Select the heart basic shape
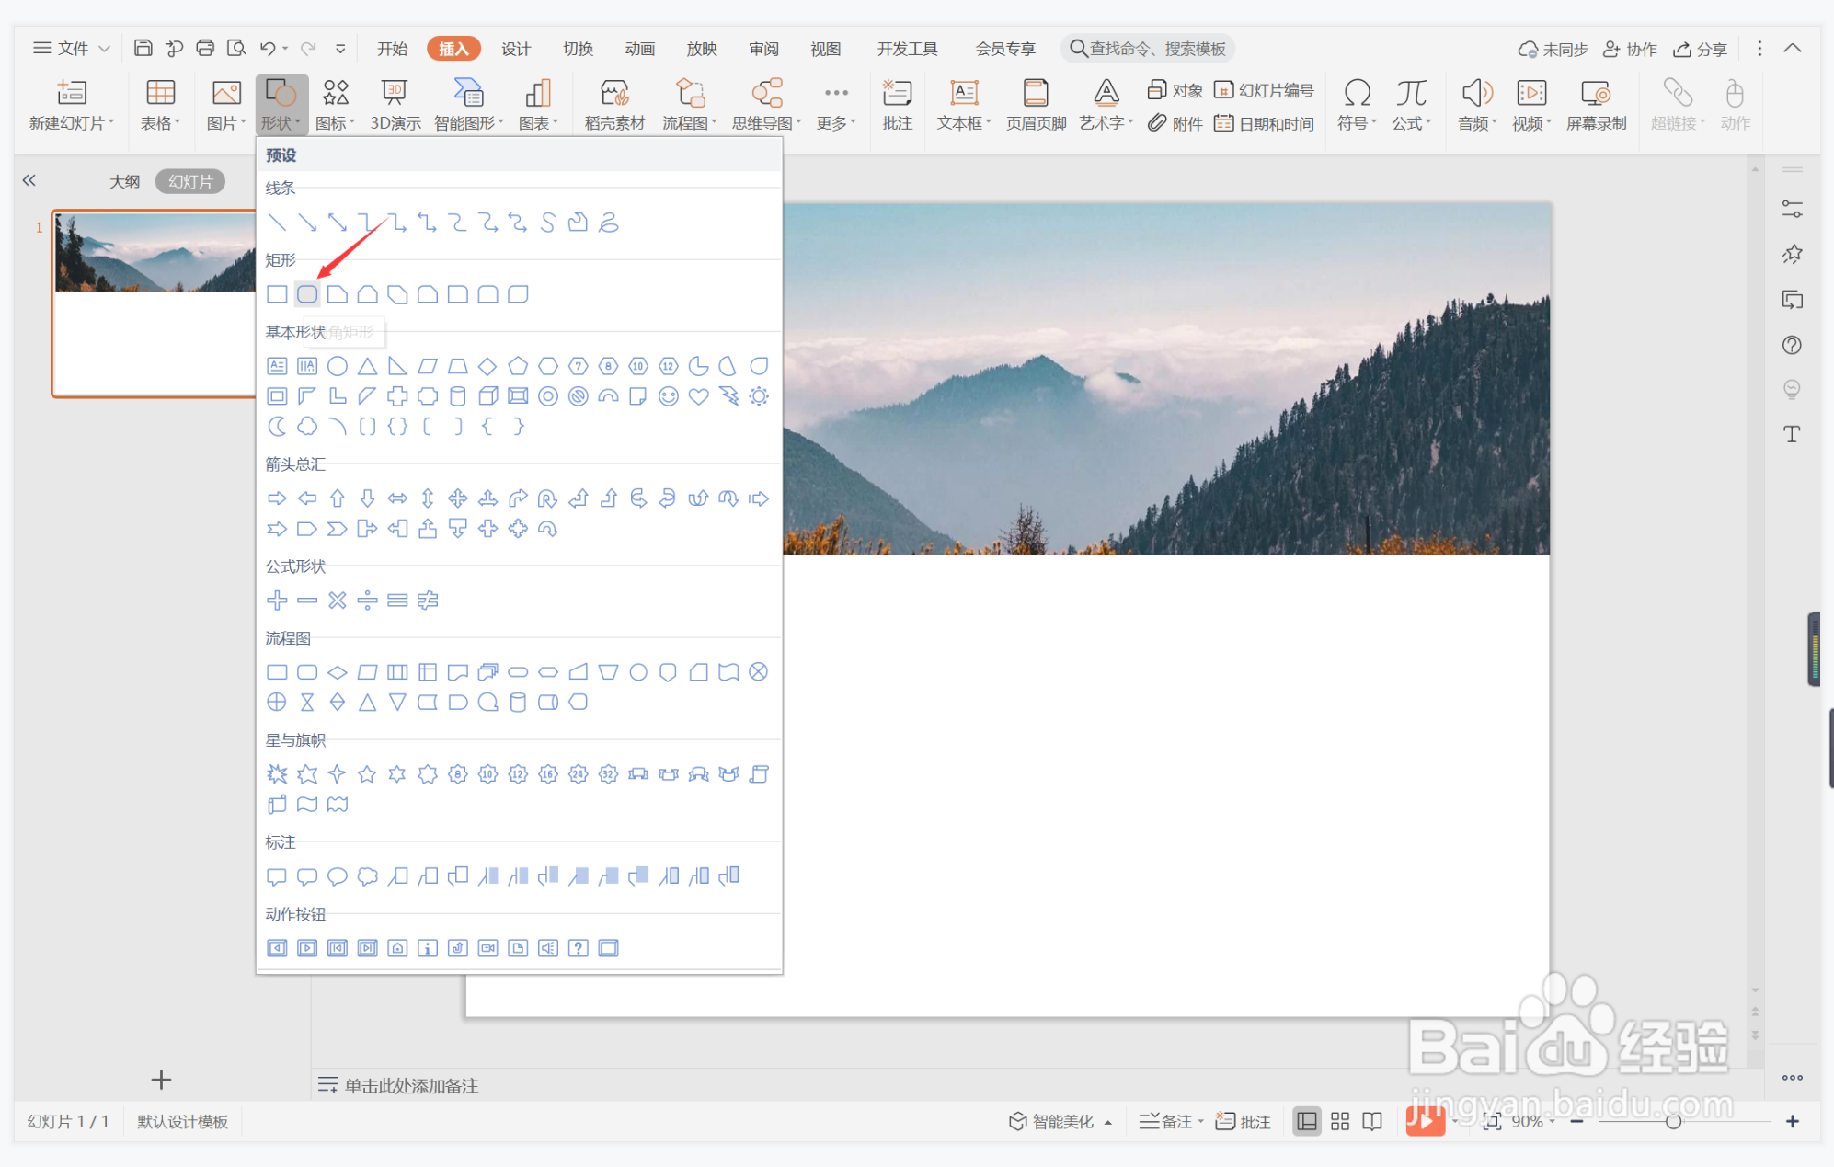The height and width of the screenshot is (1167, 1834). pos(699,396)
